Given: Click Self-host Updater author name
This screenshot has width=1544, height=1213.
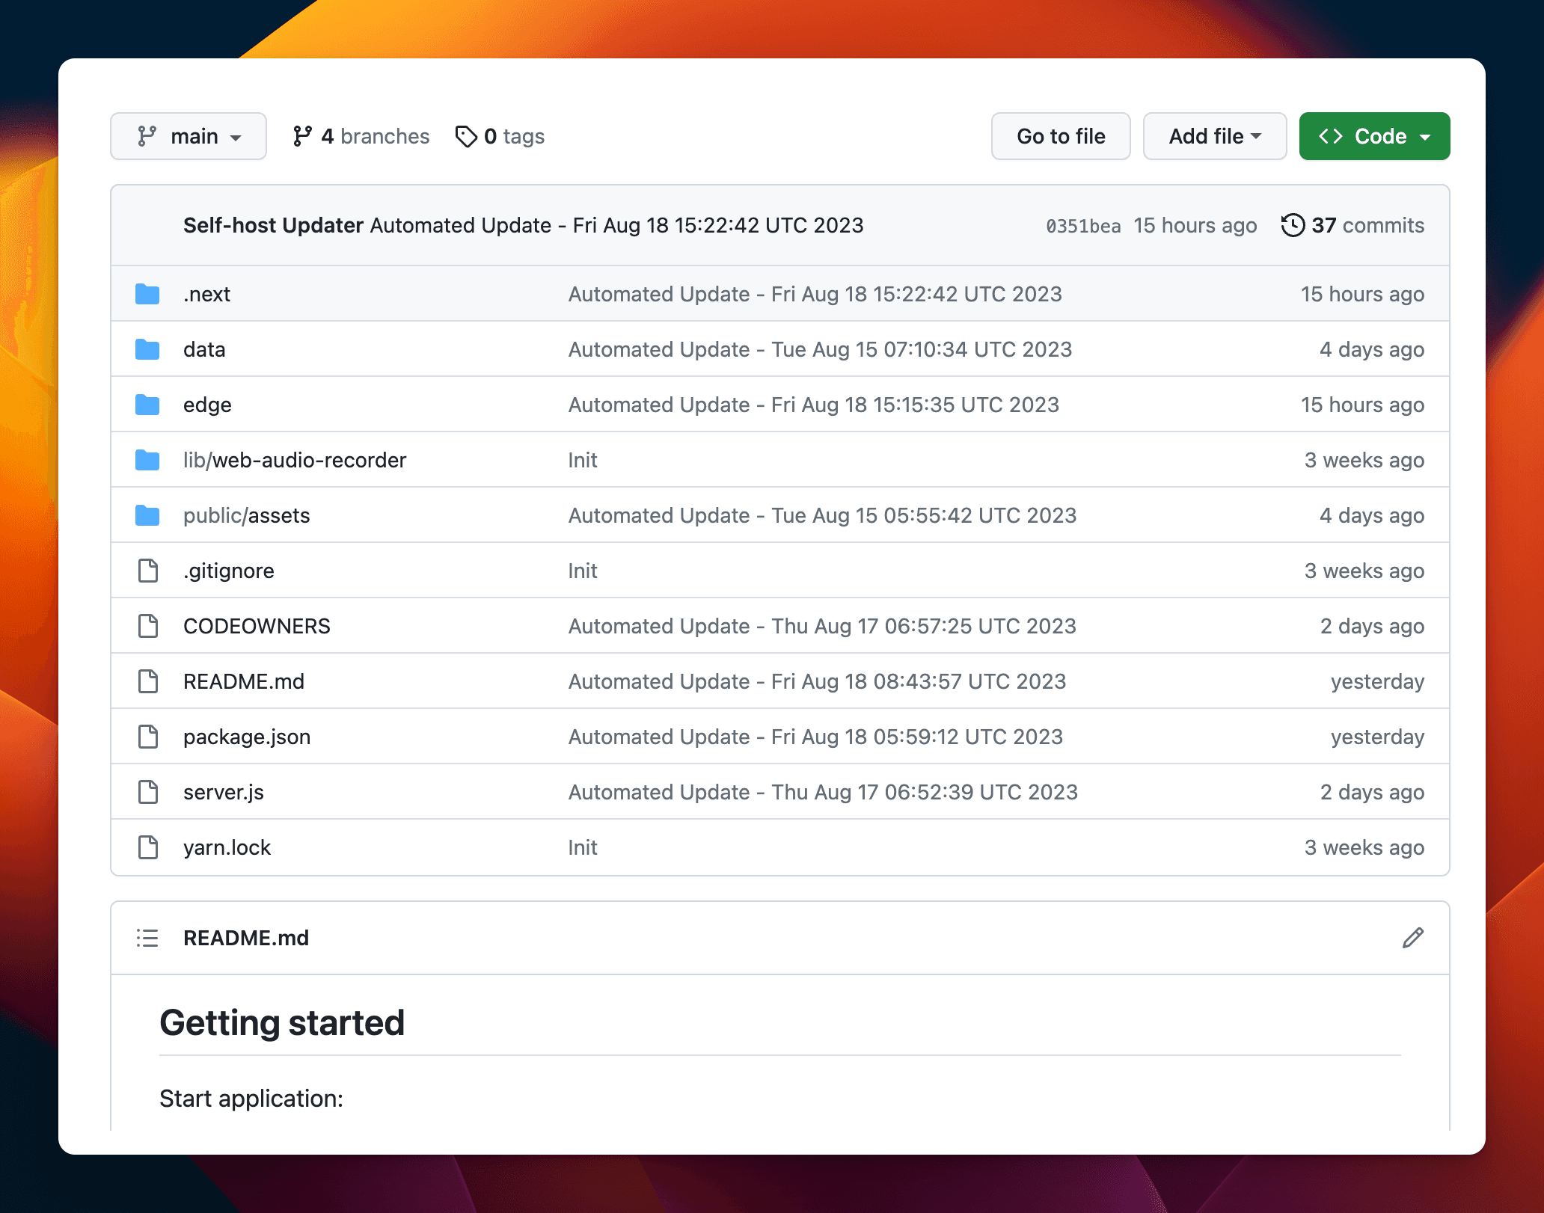Looking at the screenshot, I should click(x=273, y=225).
